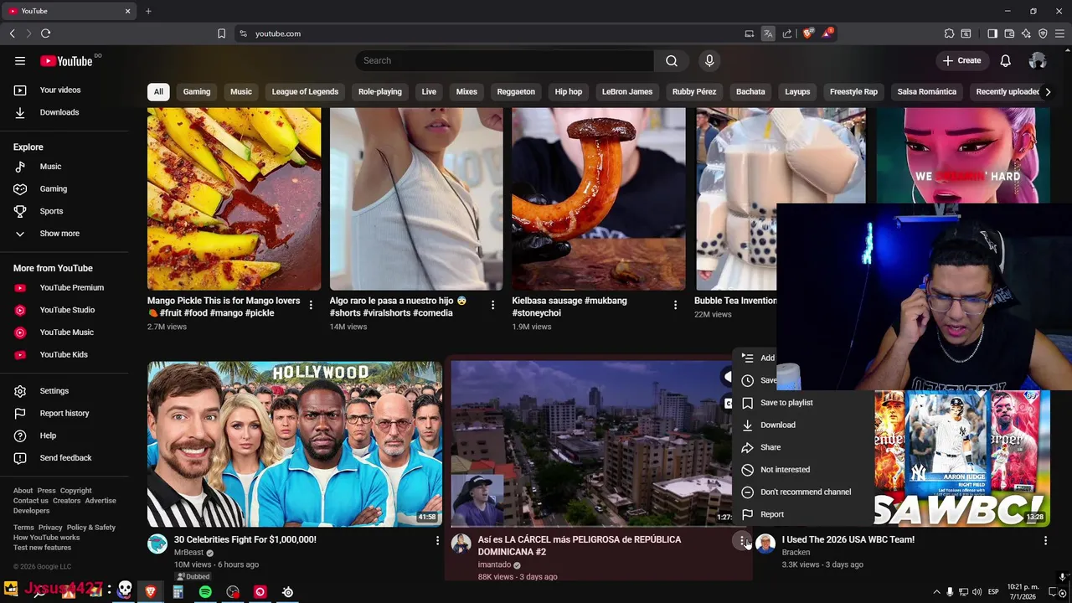Select Don't recommend channel option

[x=803, y=492]
